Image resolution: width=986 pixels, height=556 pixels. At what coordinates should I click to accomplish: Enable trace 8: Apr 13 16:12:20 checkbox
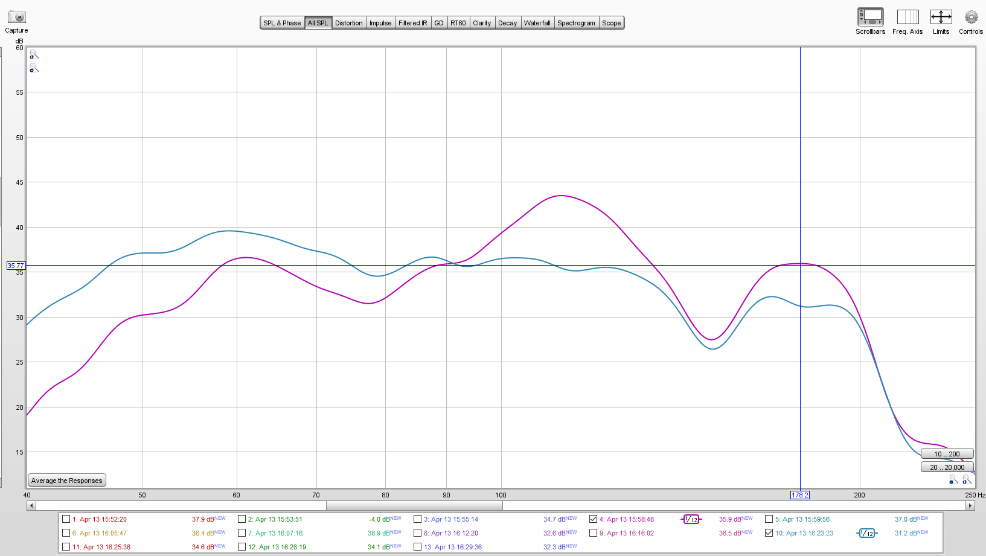pos(418,533)
